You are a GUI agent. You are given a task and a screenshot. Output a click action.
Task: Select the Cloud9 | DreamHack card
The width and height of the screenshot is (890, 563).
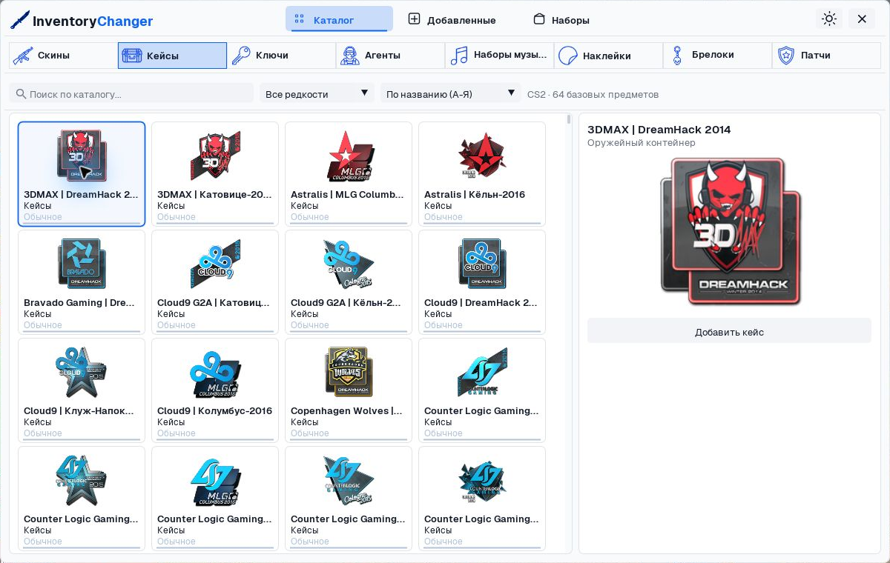click(482, 282)
